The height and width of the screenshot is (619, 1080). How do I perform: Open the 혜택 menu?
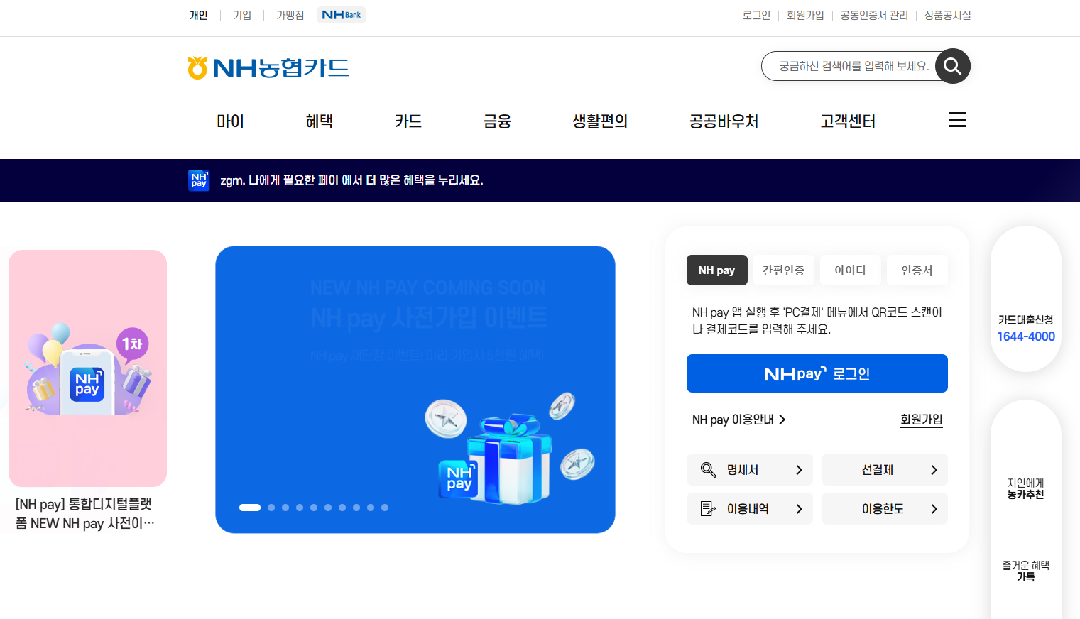(x=320, y=121)
